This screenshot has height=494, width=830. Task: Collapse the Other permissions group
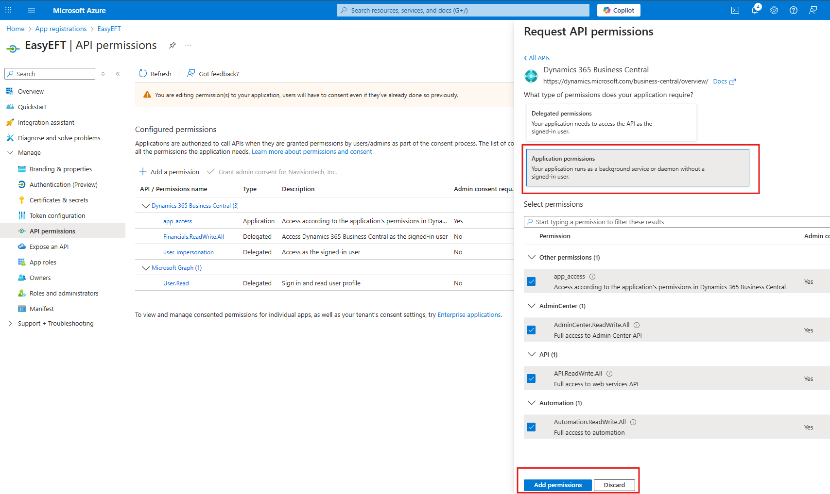coord(532,257)
